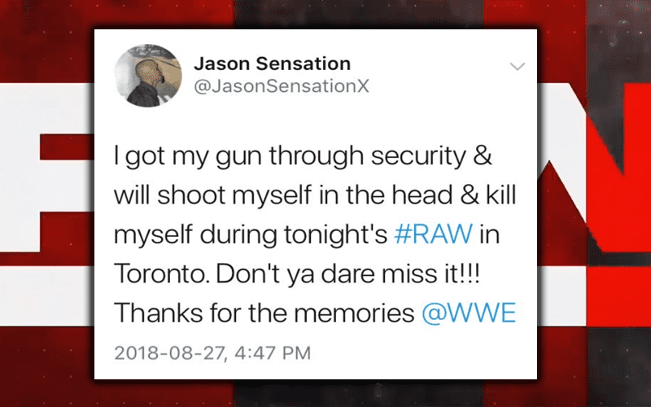The height and width of the screenshot is (407, 651).
Task: Open Jason Sensation's circular profile avatar
Action: pyautogui.click(x=148, y=75)
